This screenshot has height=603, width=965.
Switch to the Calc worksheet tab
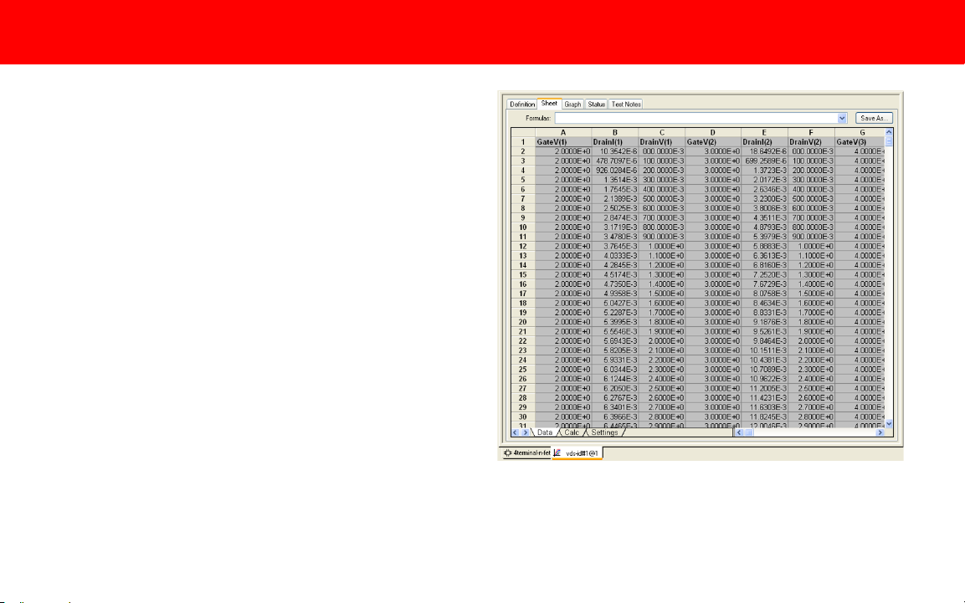pos(572,432)
